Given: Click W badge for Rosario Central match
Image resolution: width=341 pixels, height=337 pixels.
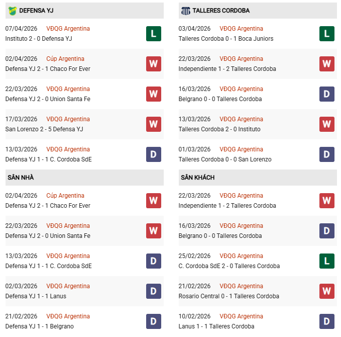Looking at the screenshot, I should [327, 291].
